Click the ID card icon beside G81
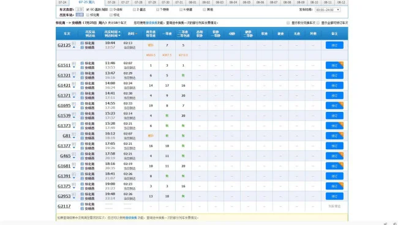The height and width of the screenshot is (225, 398). coord(74,134)
